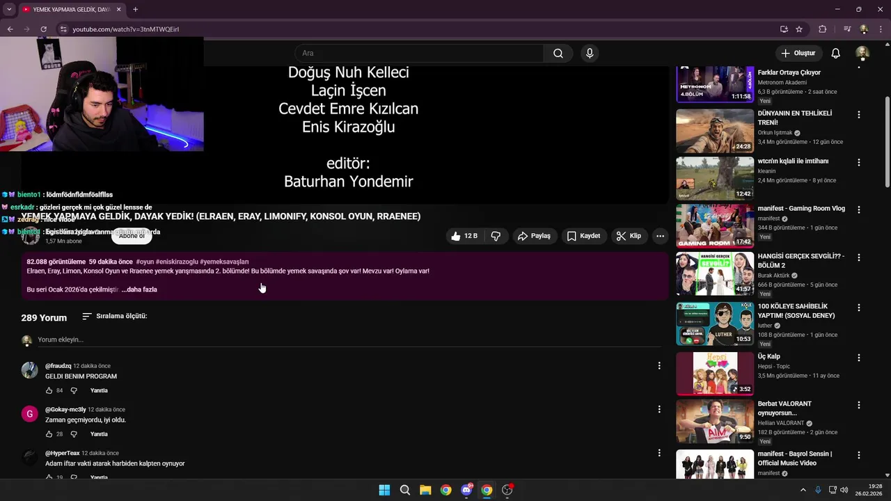Viewport: 891px width, 501px height.
Task: Click the install app icon in address bar
Action: [784, 29]
